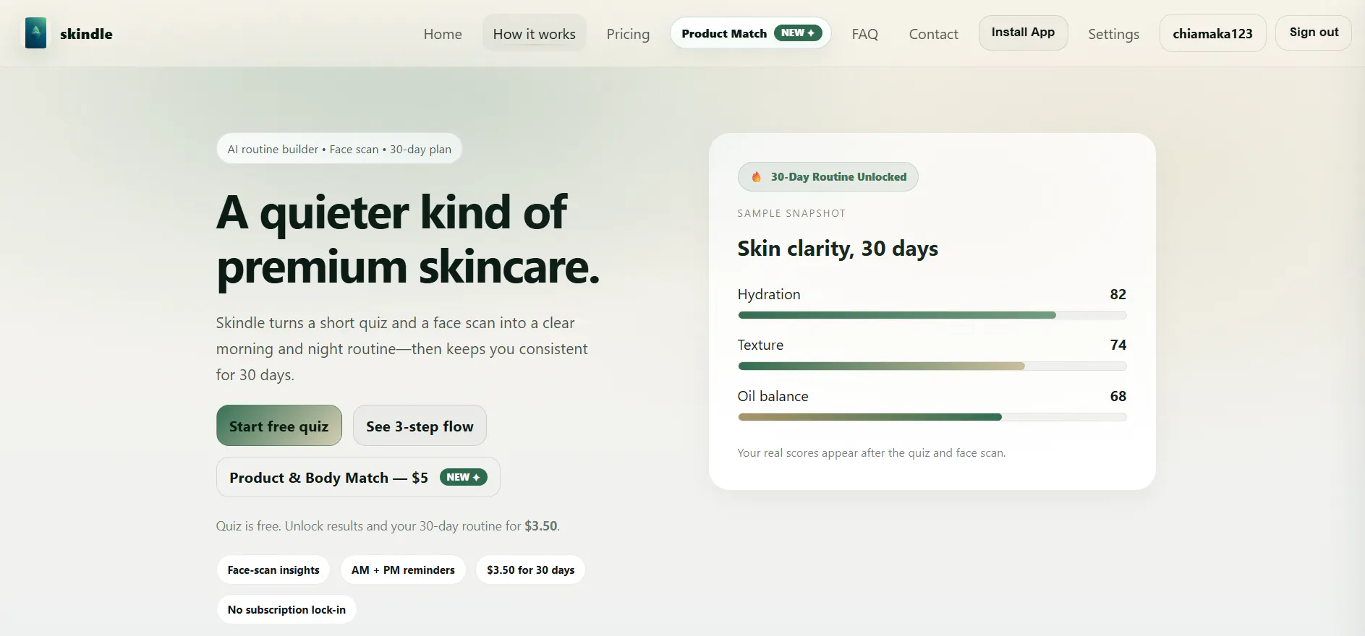Click the No subscription lock-in chip
The image size is (1365, 636).
(286, 609)
